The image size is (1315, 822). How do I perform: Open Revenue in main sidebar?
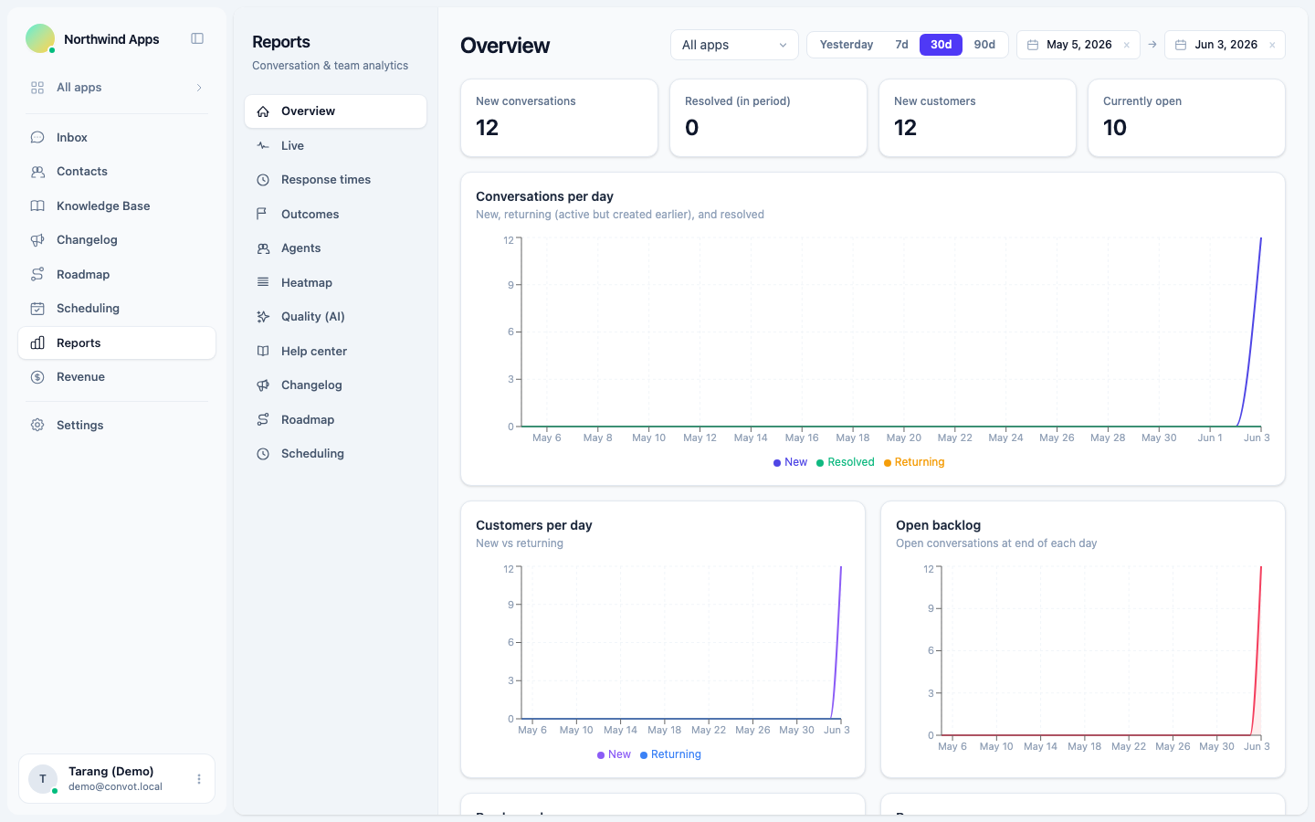coord(117,377)
